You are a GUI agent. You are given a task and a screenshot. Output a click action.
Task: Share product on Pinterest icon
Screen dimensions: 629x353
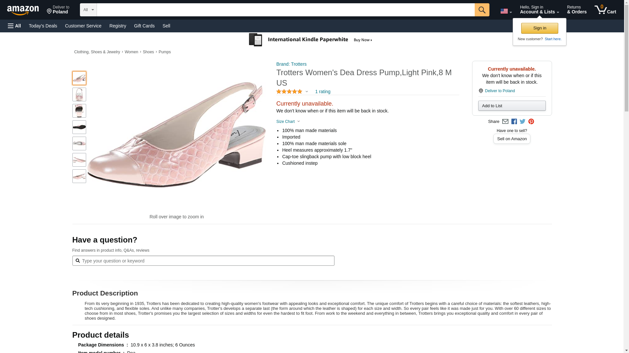531,122
